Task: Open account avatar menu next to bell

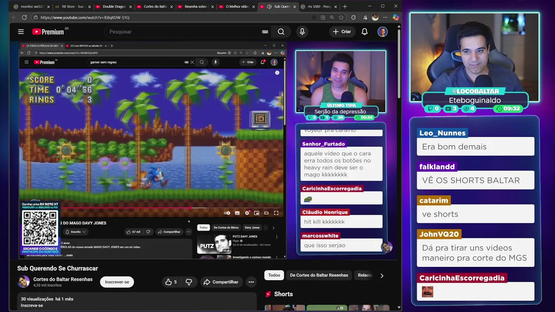Action: pos(382,32)
